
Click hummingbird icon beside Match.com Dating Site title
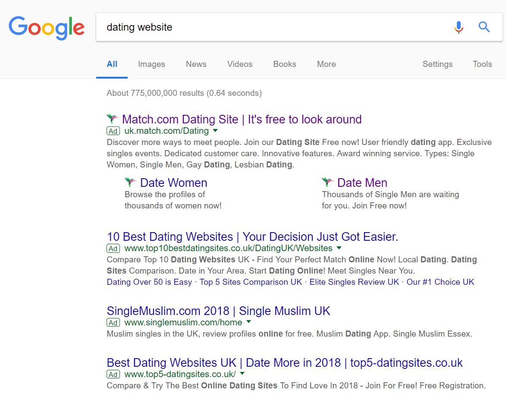coord(113,119)
